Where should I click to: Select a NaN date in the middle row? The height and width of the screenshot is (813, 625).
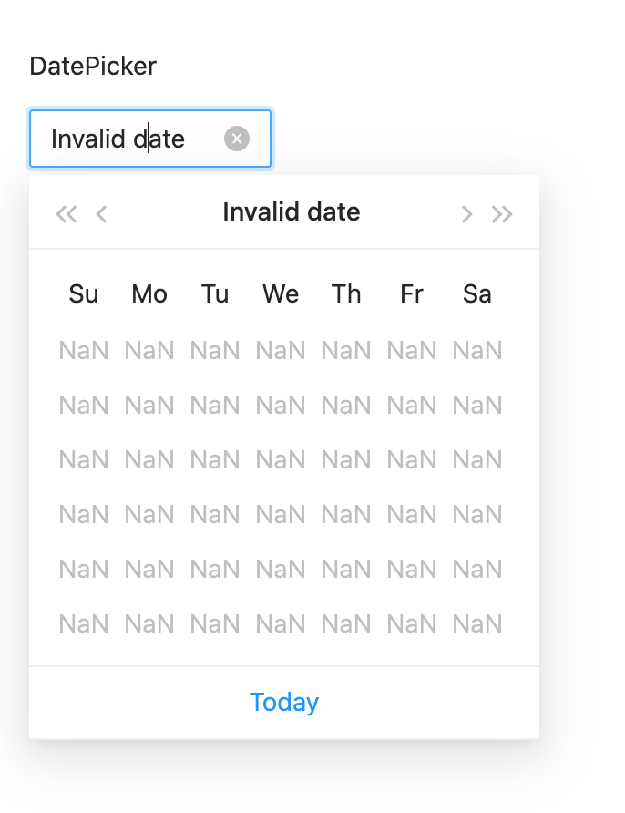tap(281, 459)
